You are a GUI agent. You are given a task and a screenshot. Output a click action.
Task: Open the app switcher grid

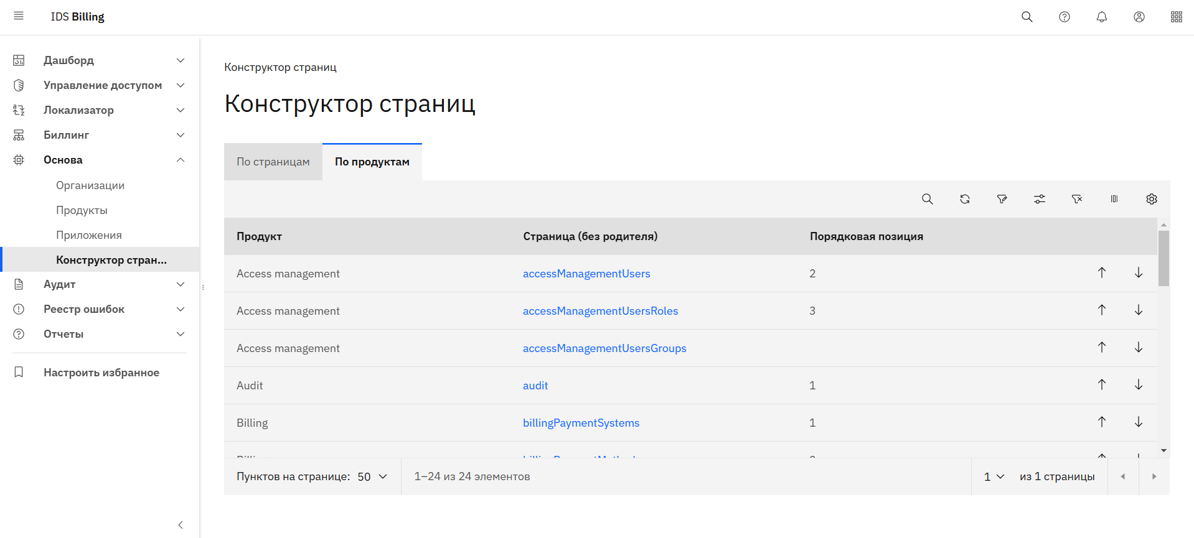point(1176,17)
